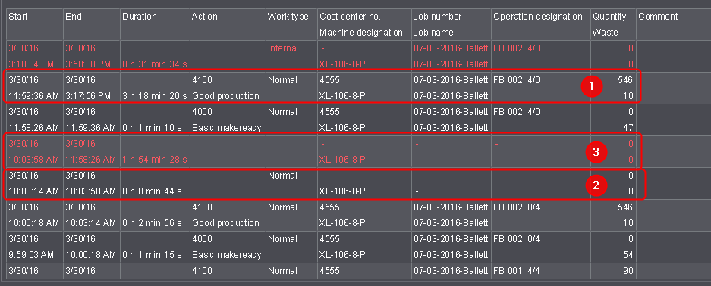Select operation FB 001 4/4

(517, 271)
